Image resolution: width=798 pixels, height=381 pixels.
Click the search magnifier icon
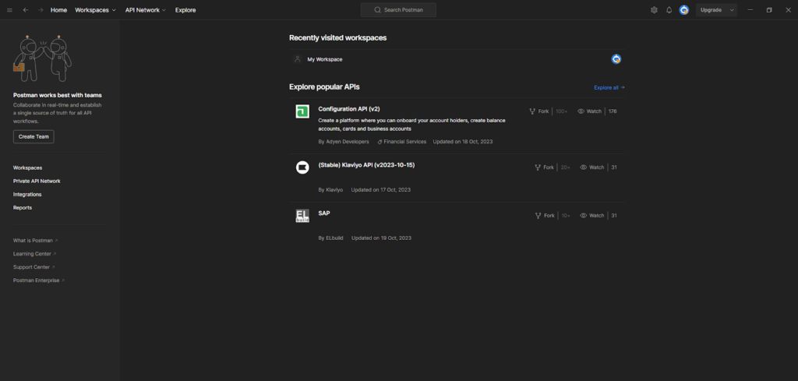378,10
